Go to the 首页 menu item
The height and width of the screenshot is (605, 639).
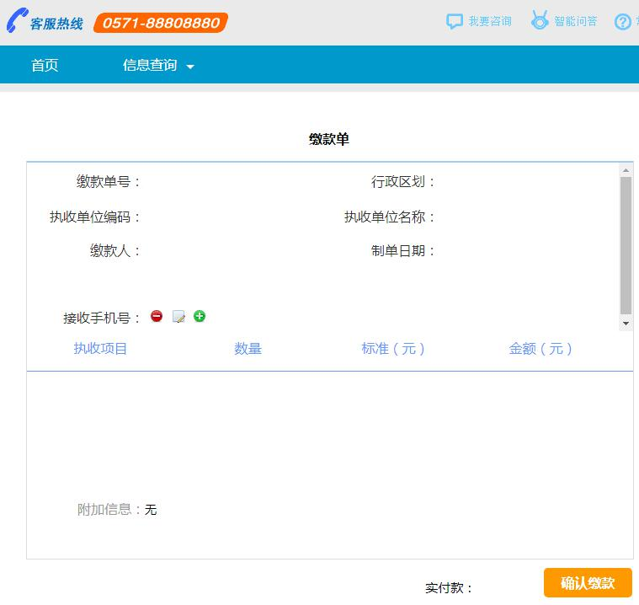pyautogui.click(x=45, y=66)
